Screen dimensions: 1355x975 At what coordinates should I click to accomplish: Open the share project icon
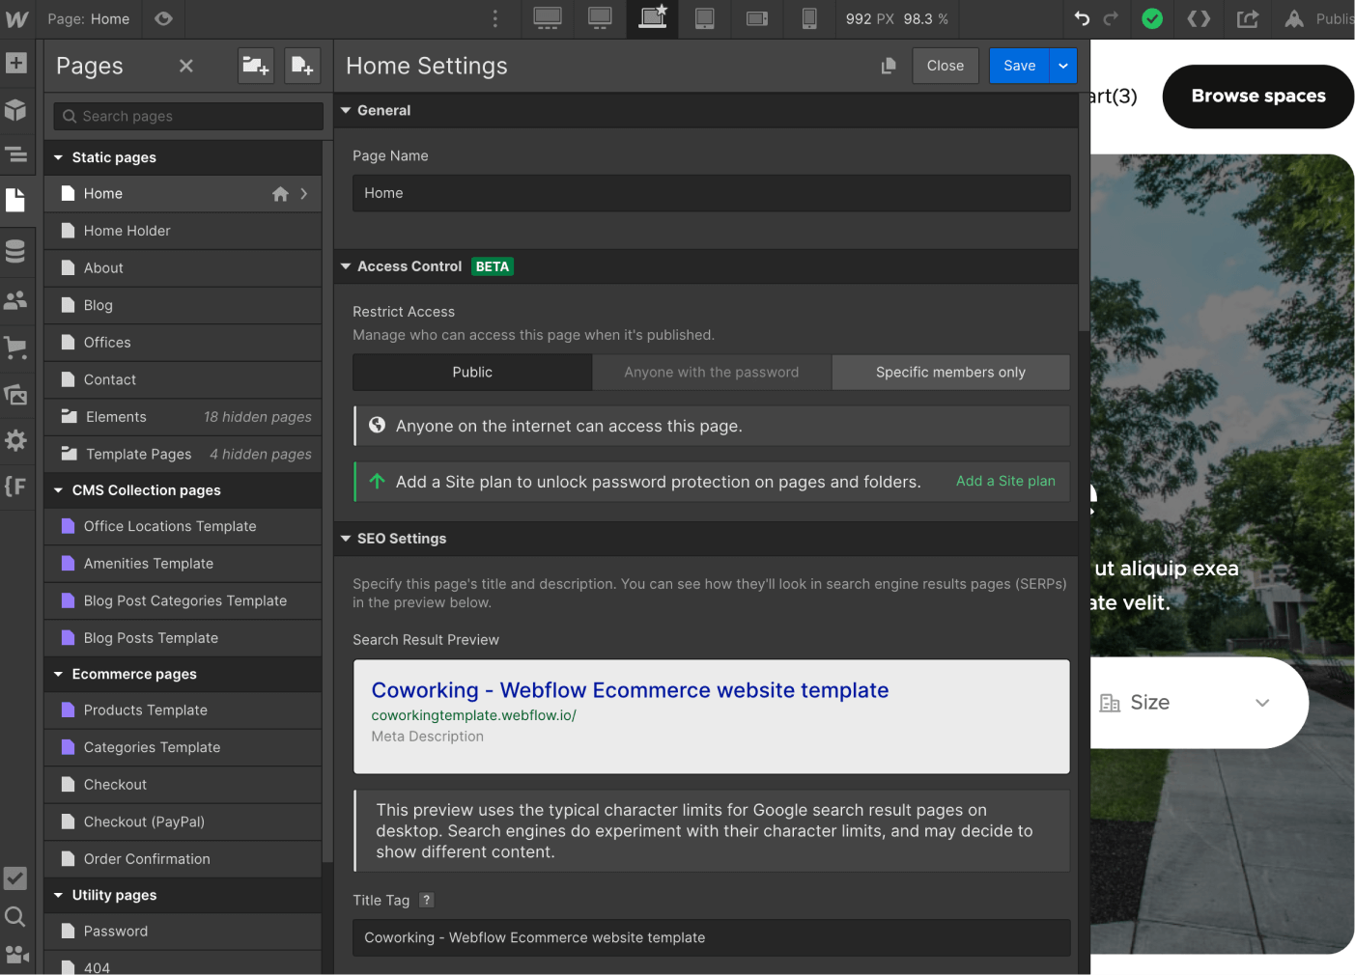pos(1248,18)
